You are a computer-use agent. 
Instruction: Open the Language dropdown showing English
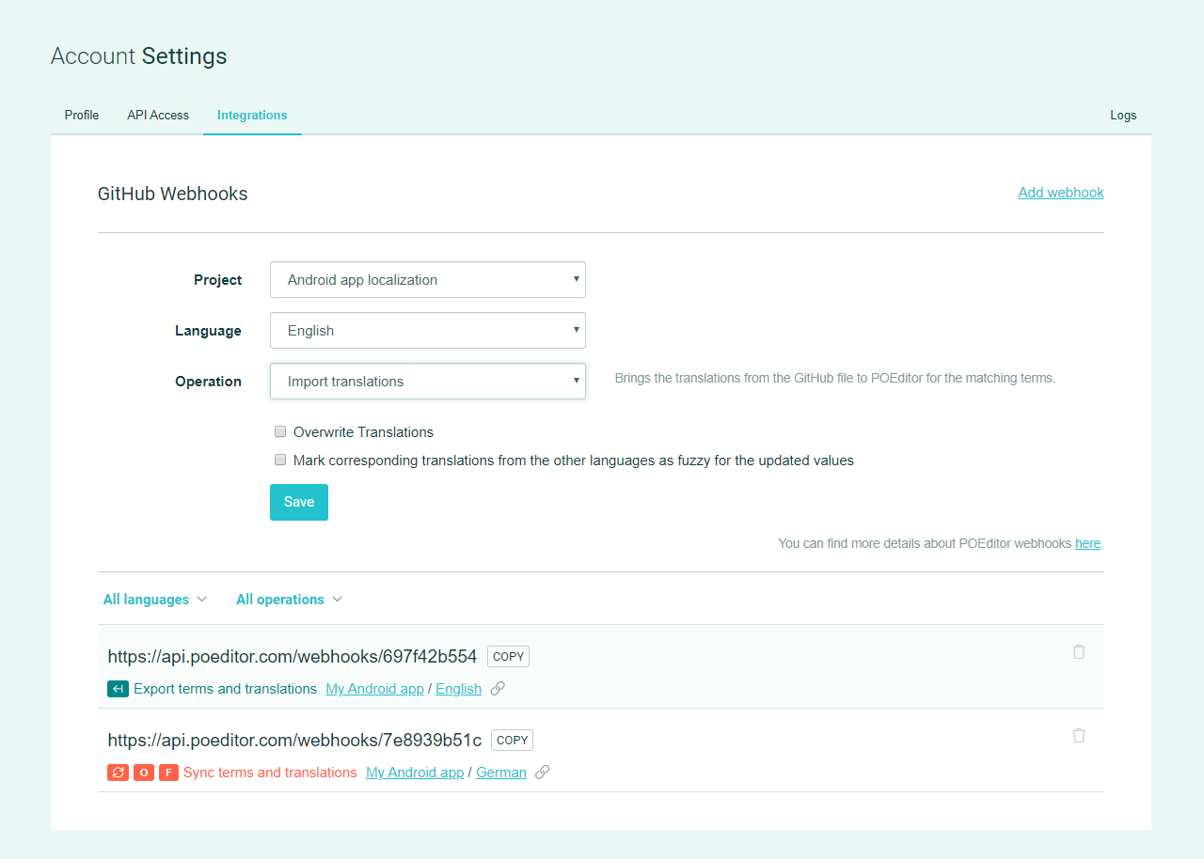tap(427, 331)
